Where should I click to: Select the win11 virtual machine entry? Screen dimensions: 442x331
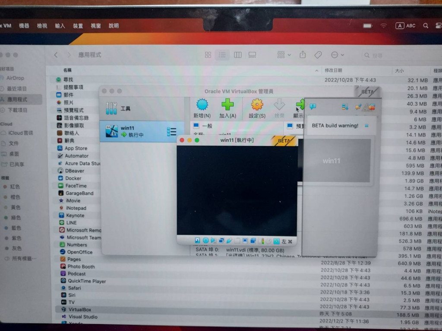click(x=142, y=131)
